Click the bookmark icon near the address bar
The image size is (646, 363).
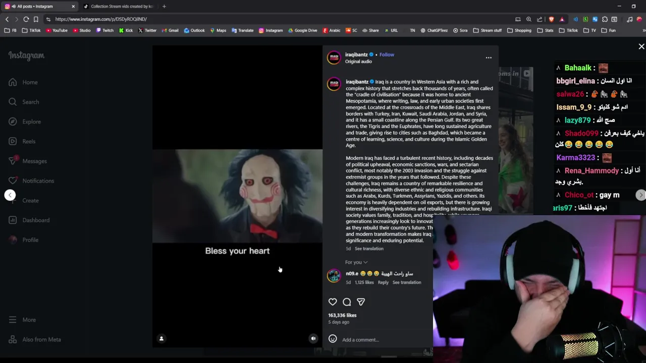coord(36,19)
